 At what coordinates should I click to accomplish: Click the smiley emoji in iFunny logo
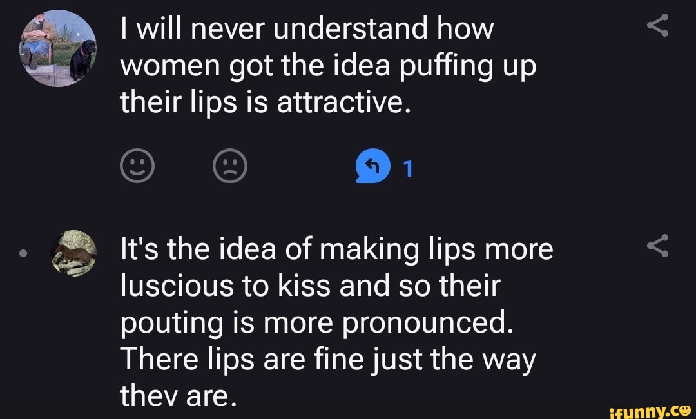tap(684, 411)
